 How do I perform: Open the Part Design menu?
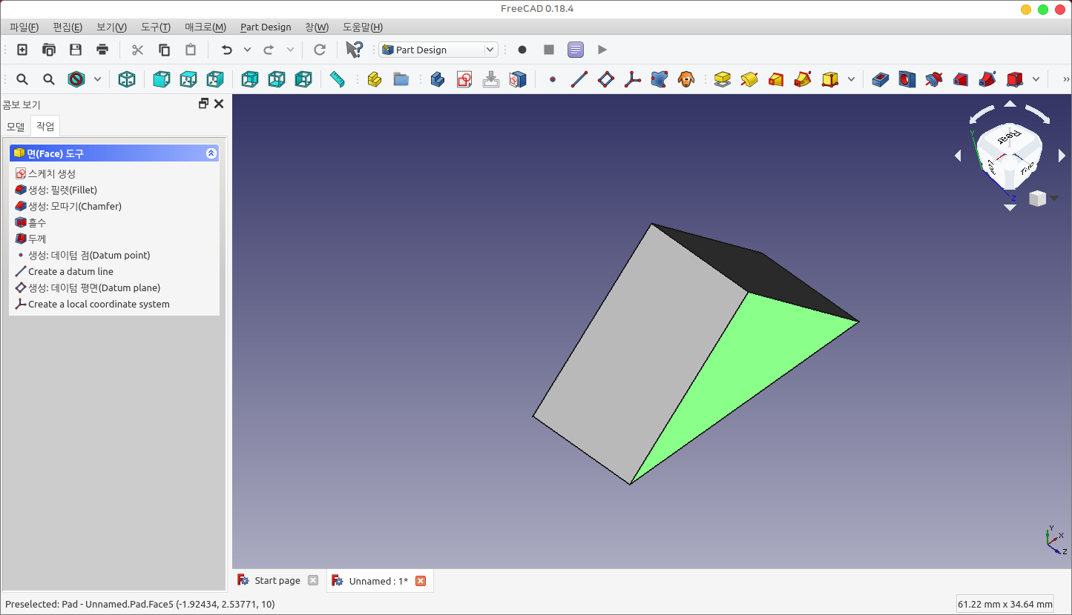265,27
